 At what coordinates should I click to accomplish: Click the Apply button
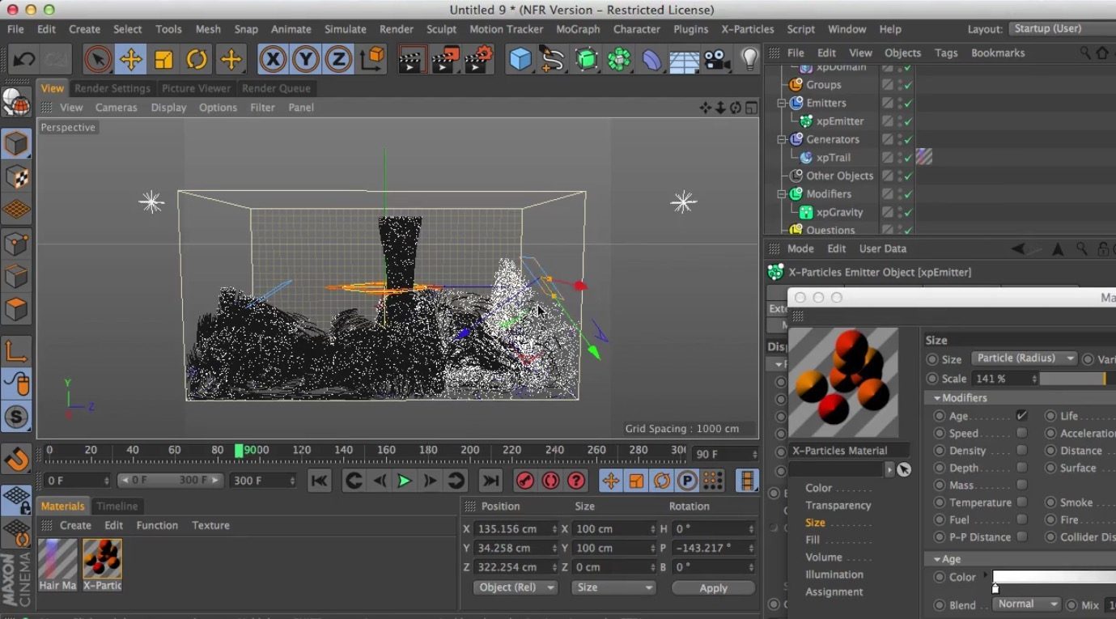(x=713, y=588)
